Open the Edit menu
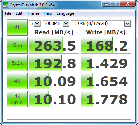The image size is (138, 125). [x=19, y=13]
